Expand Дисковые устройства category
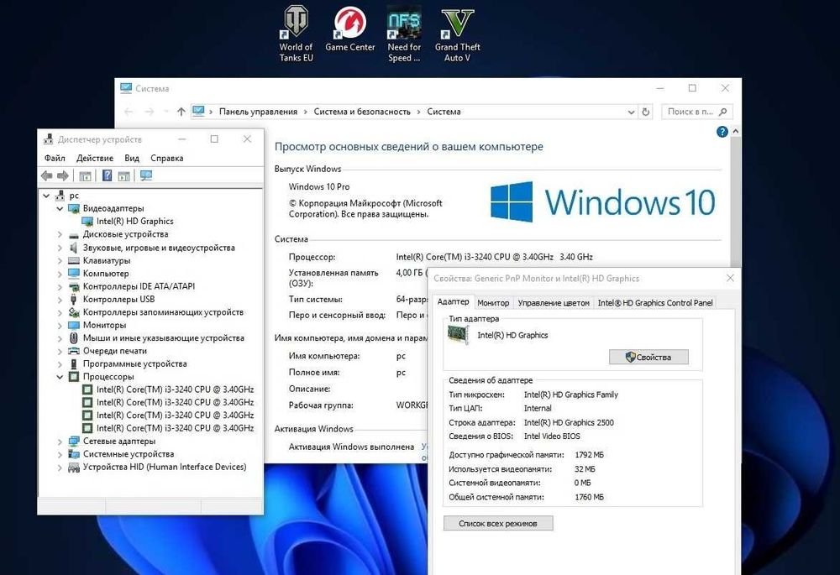This screenshot has height=575, width=840. tap(60, 234)
